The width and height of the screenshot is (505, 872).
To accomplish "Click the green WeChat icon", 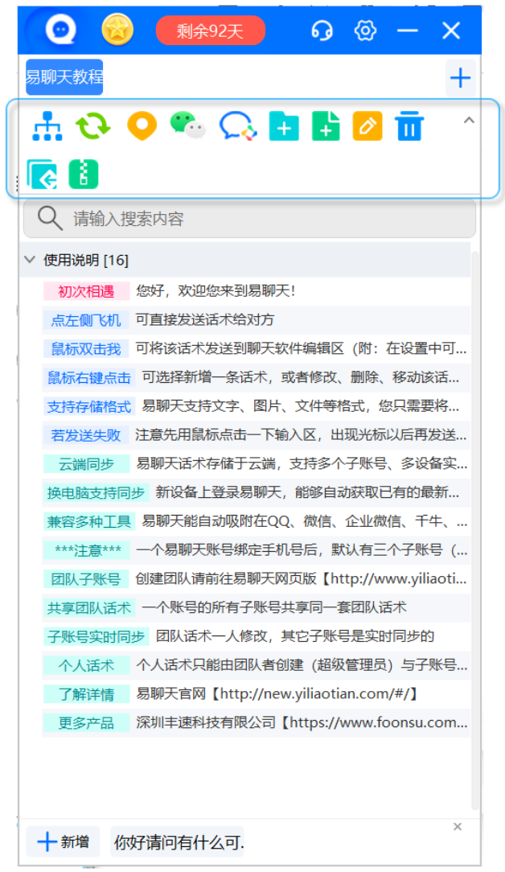I will coord(187,125).
